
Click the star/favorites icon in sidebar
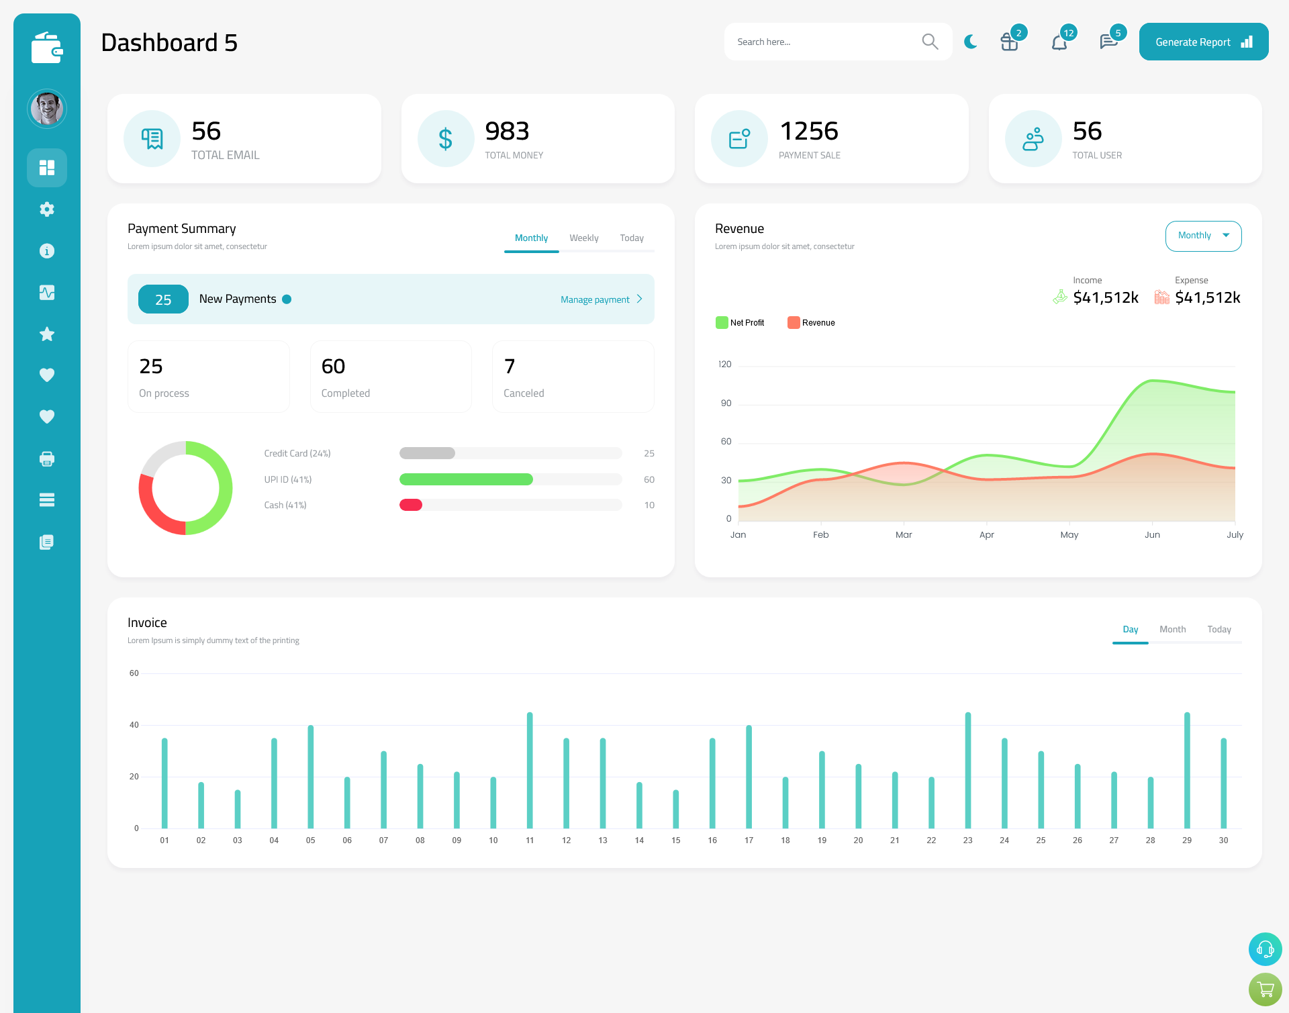[x=47, y=333]
